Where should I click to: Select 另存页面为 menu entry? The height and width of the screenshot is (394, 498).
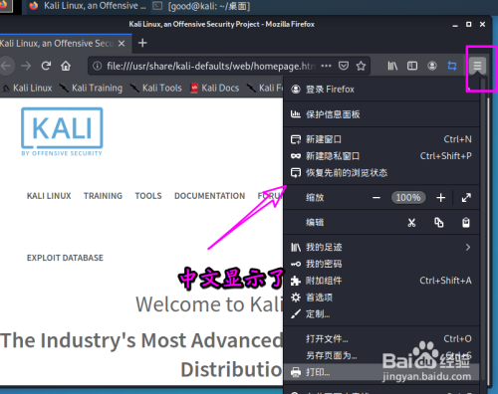[381, 355]
